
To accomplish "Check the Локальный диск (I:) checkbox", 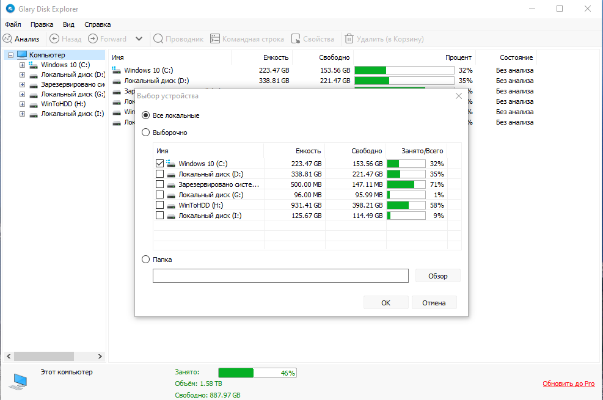I will (159, 215).
